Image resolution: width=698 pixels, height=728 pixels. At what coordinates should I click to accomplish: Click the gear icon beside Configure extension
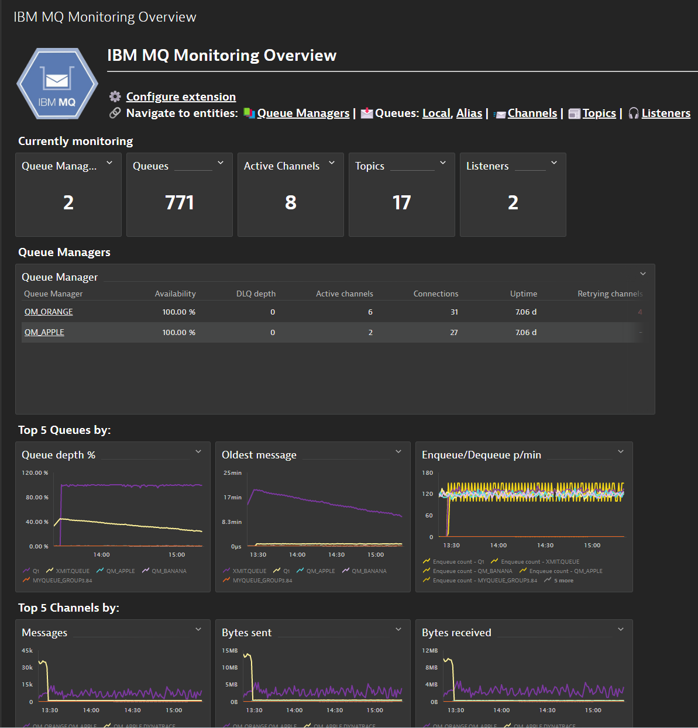[x=115, y=96]
